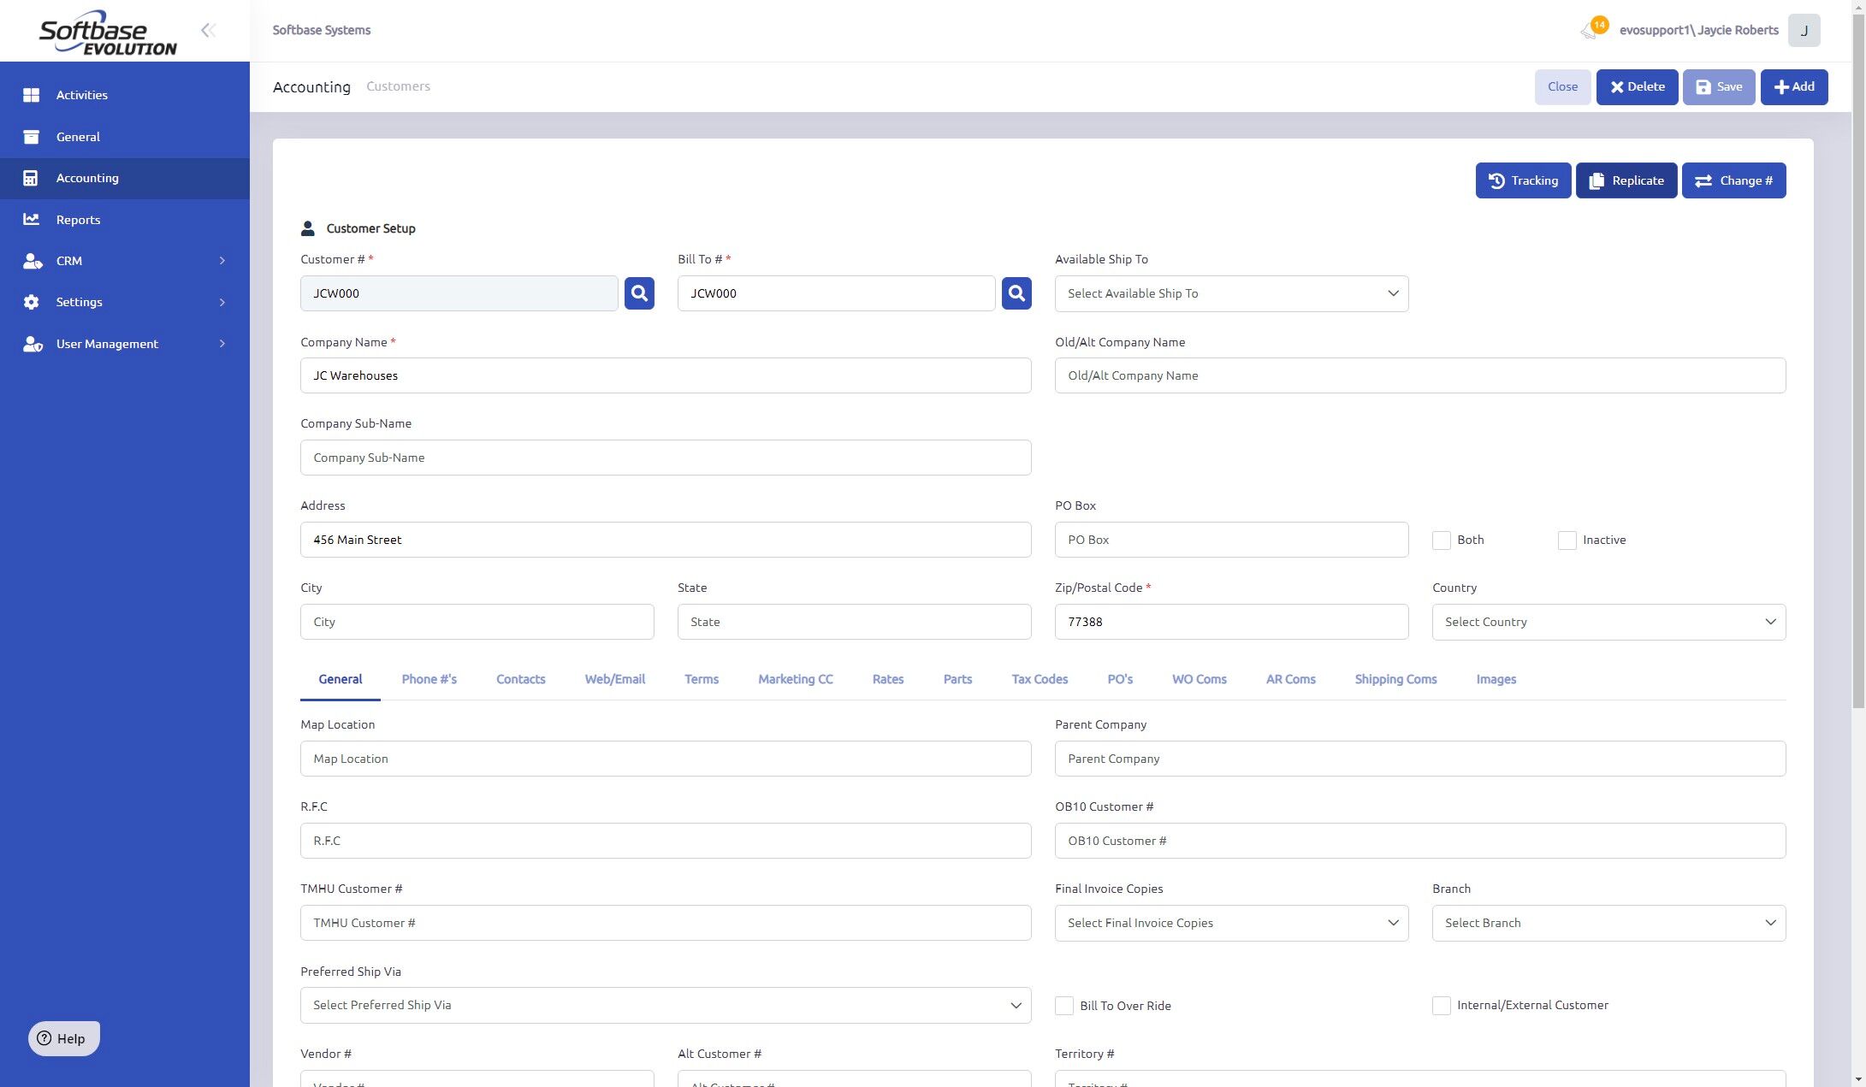The height and width of the screenshot is (1087, 1866).
Task: Click the Bill To # search magnifier icon
Action: click(x=1016, y=293)
